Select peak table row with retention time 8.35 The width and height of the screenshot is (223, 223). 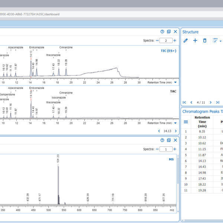202,132
